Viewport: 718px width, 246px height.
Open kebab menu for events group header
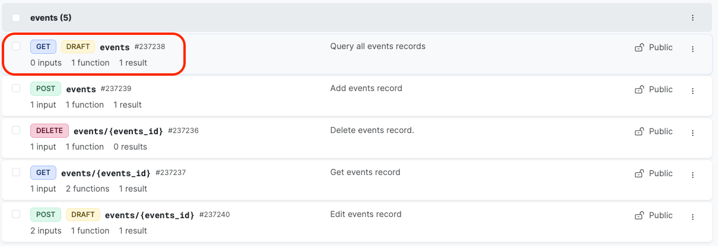(692, 18)
